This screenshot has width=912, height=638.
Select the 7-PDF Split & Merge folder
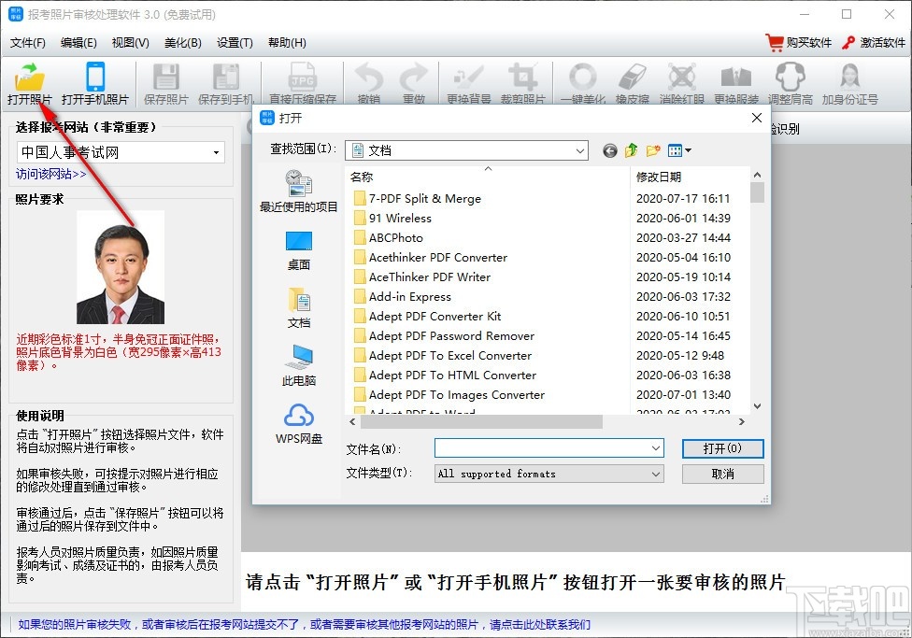pyautogui.click(x=417, y=199)
